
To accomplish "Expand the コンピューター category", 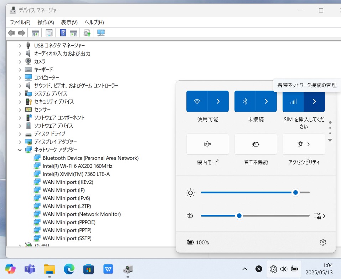I will point(20,78).
